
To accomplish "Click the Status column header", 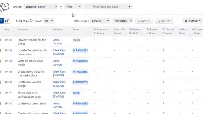I will tap(76, 29).
